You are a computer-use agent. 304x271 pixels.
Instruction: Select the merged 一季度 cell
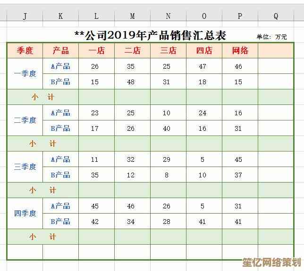(x=25, y=74)
